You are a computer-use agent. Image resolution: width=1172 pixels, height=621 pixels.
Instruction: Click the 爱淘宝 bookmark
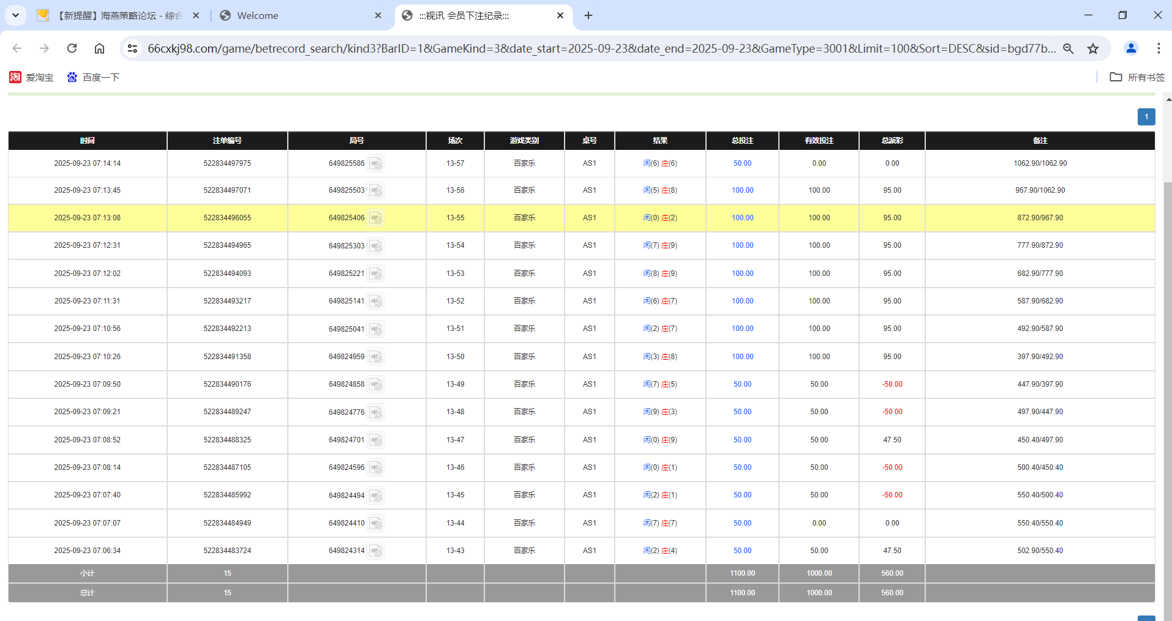coord(32,77)
